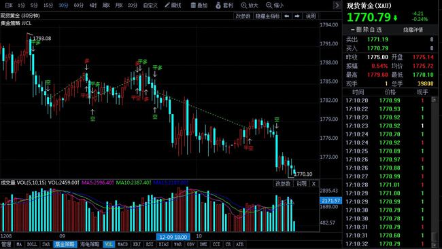Viewport: 442px width, 249px height.
Task: Open the 套利 money bag tool
Action: point(224,5)
